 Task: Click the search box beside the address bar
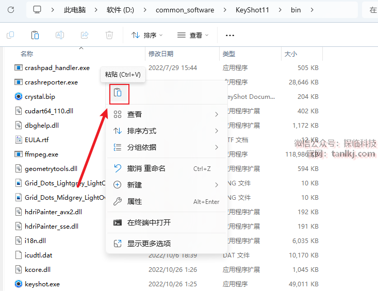[370, 10]
